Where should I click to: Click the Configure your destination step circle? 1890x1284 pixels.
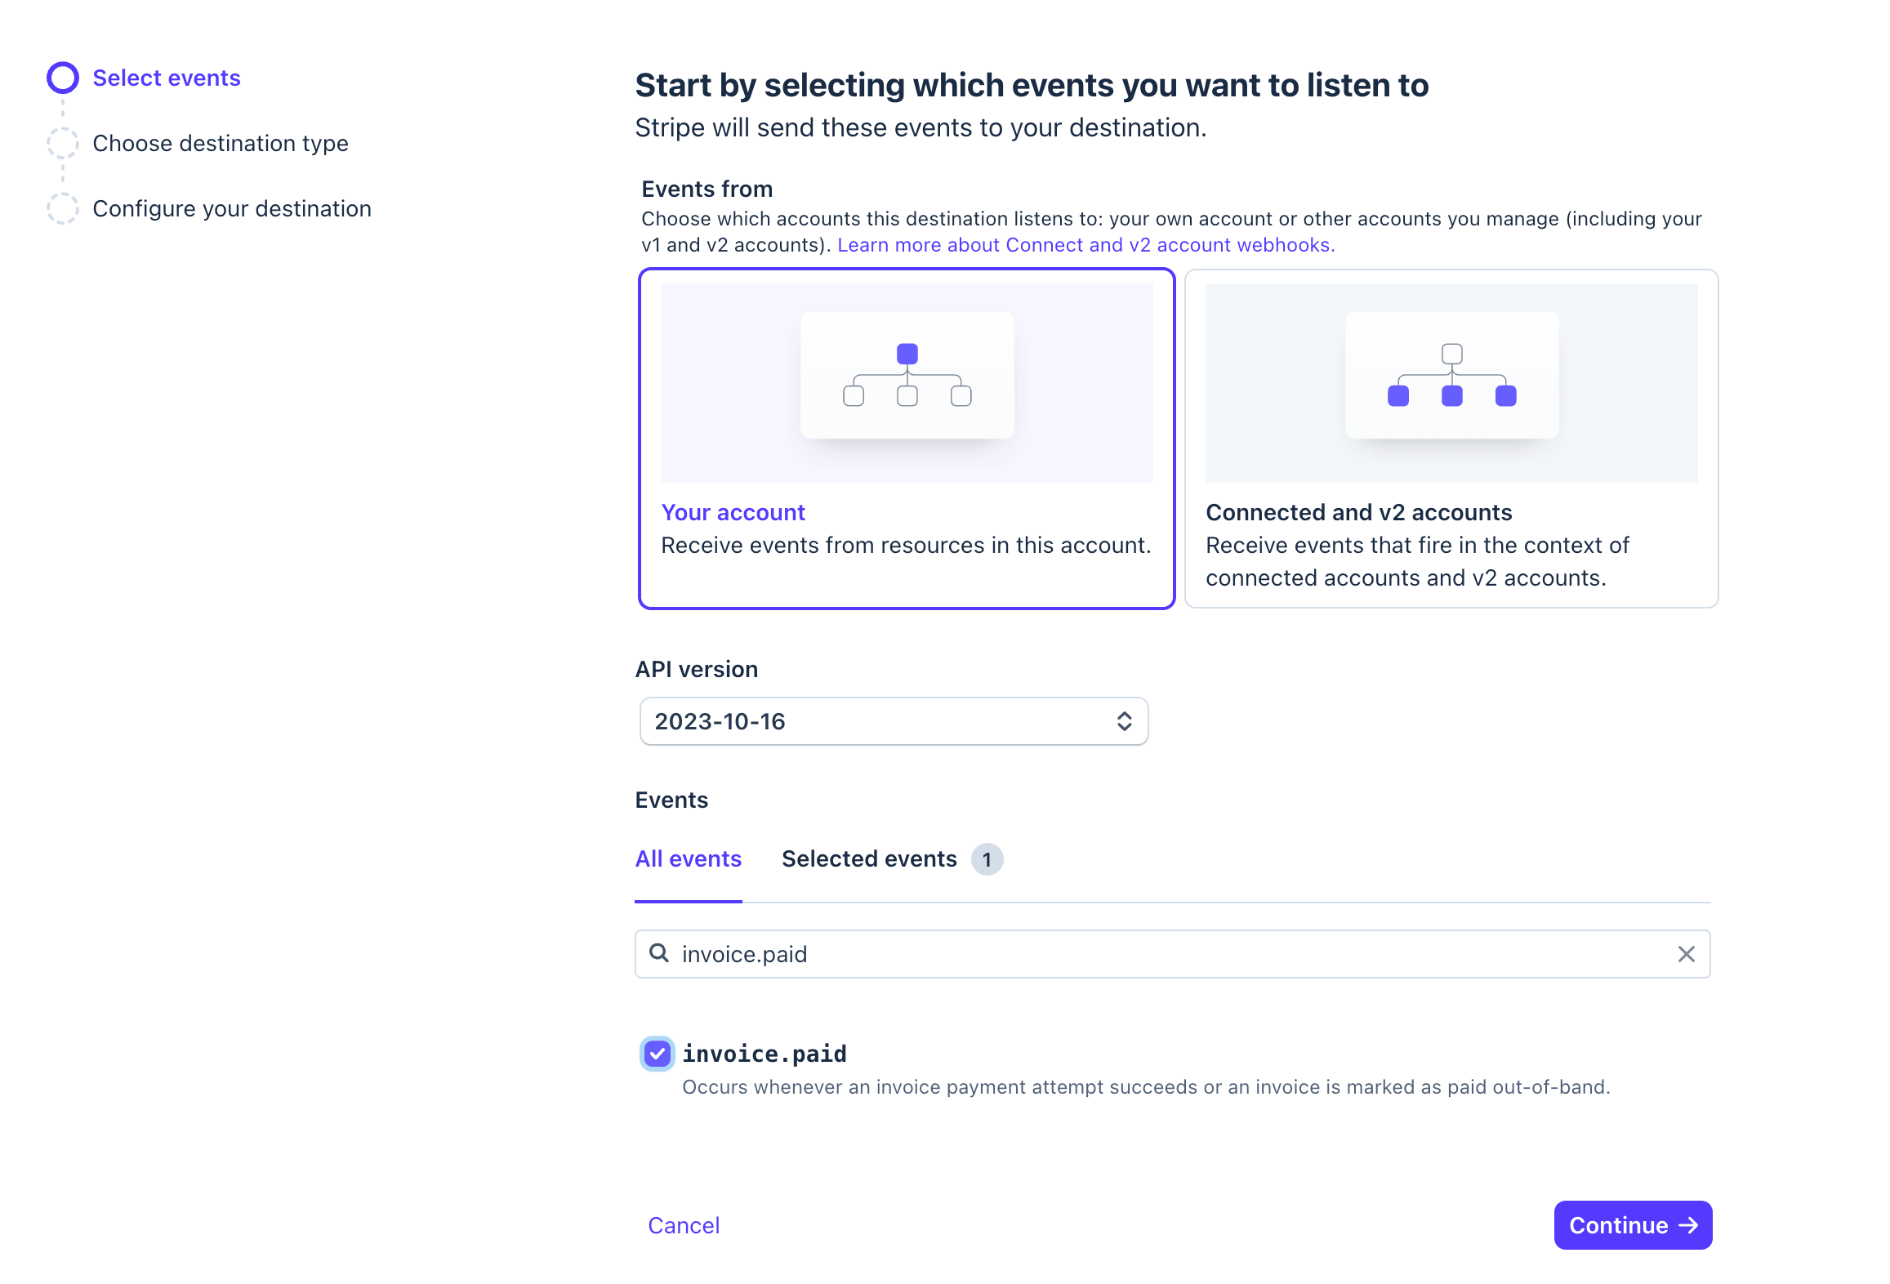point(63,208)
